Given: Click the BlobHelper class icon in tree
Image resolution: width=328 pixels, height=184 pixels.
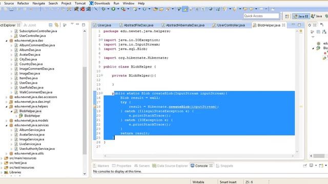Looking at the screenshot, I should (21, 116).
